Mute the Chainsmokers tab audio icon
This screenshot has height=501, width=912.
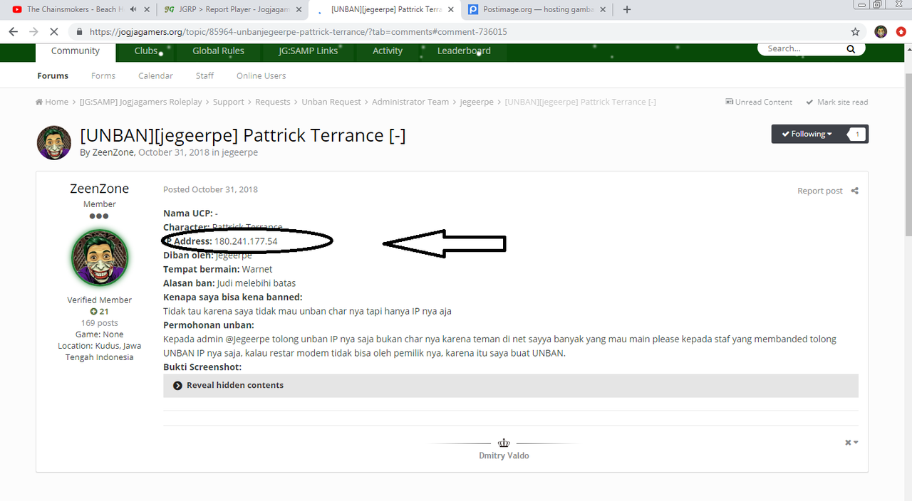coord(133,9)
